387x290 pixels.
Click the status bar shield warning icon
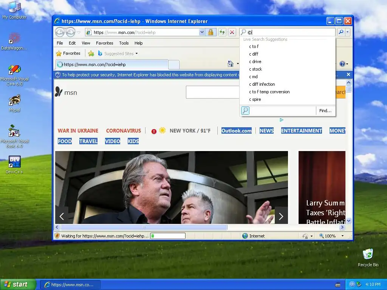click(x=57, y=236)
